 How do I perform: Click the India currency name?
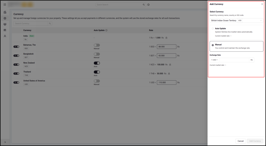pos(26,36)
